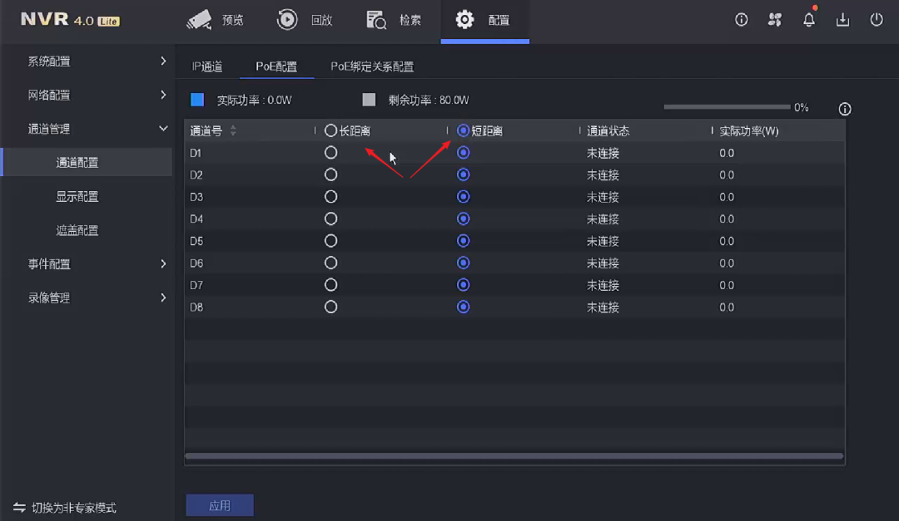Open the fan-shaped icon in top bar
The width and height of the screenshot is (899, 521).
click(775, 20)
